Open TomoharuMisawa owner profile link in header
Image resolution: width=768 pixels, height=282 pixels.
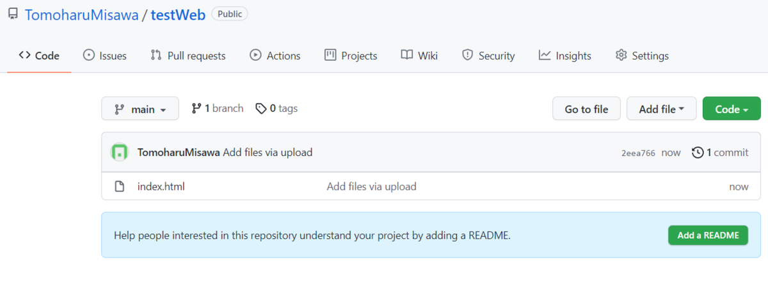pos(81,15)
